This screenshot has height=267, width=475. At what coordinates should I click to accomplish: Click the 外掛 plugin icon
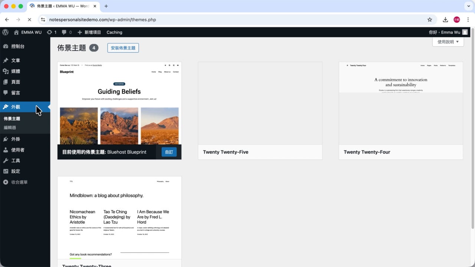pos(6,139)
